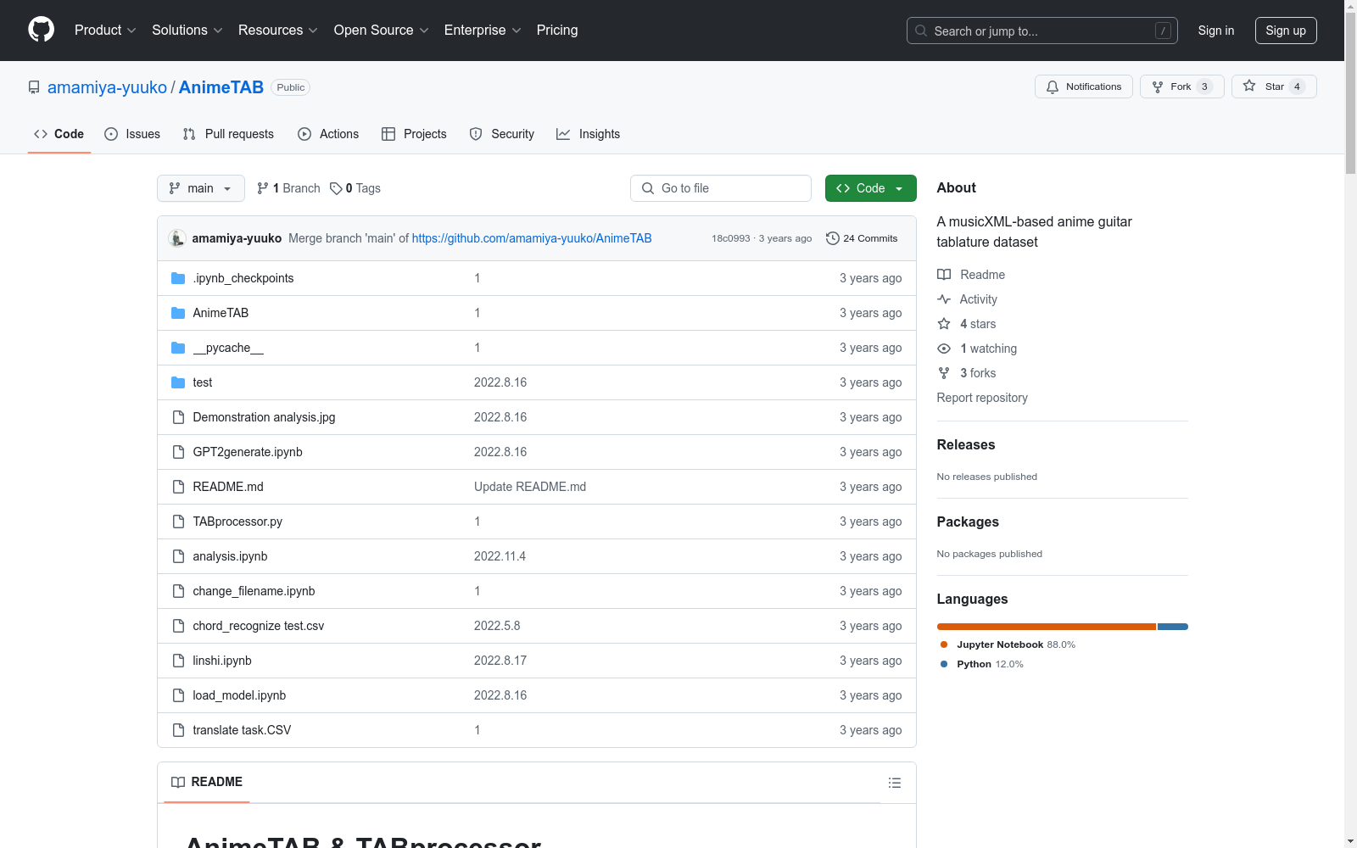
Task: Open the chord_recognize test.csv file
Action: 259,626
